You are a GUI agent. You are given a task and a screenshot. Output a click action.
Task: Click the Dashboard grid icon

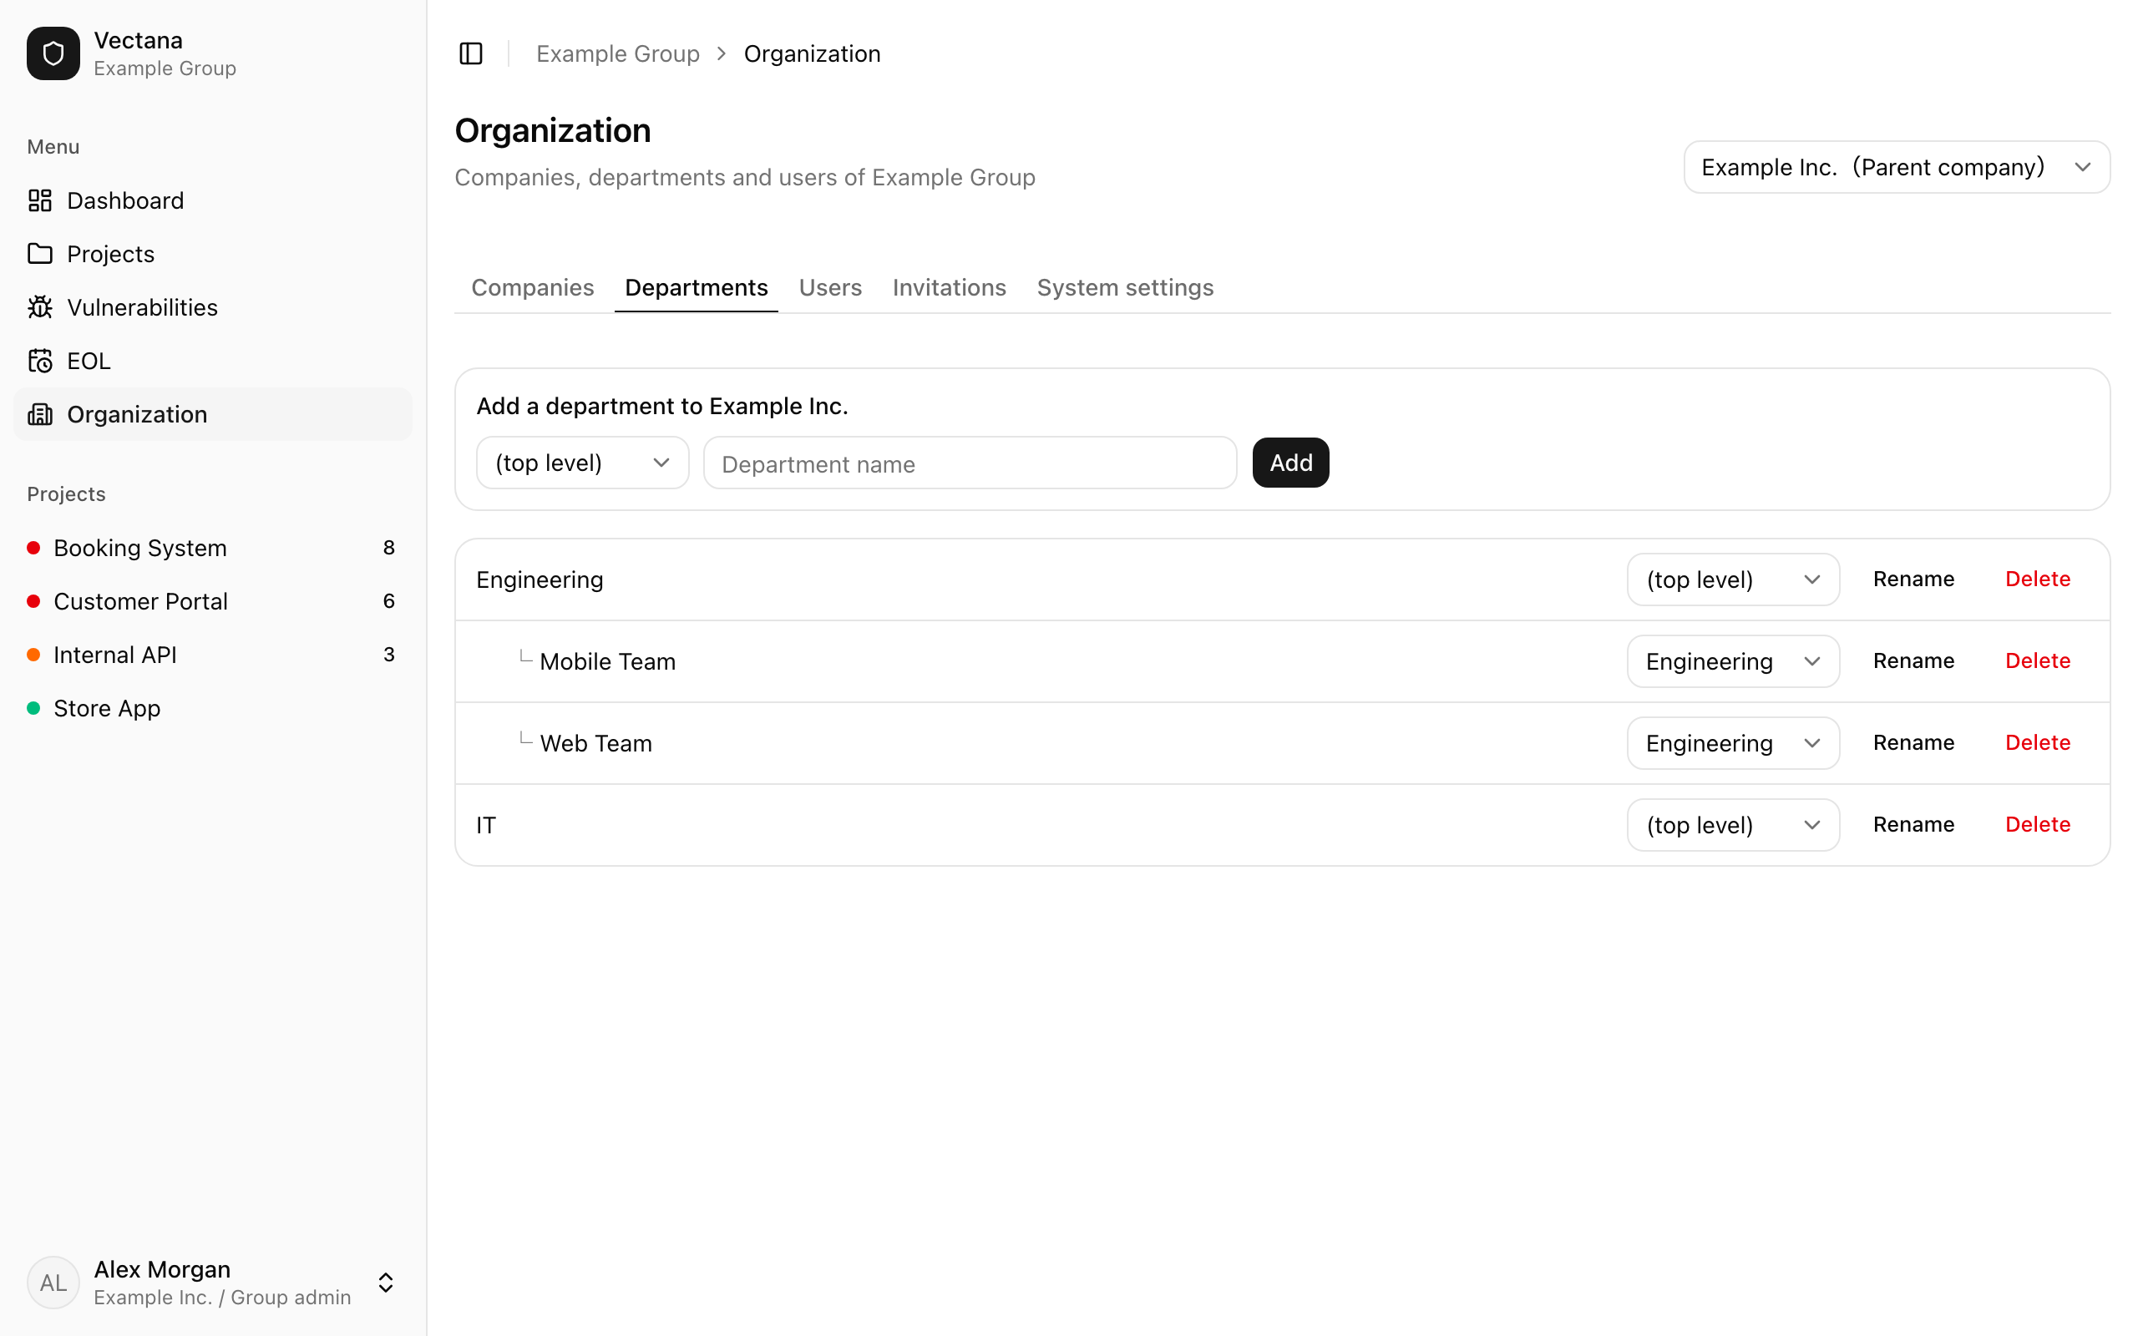pos(40,200)
